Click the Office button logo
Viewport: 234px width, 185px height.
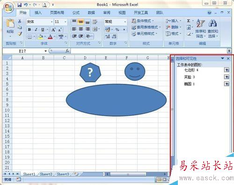(8, 7)
